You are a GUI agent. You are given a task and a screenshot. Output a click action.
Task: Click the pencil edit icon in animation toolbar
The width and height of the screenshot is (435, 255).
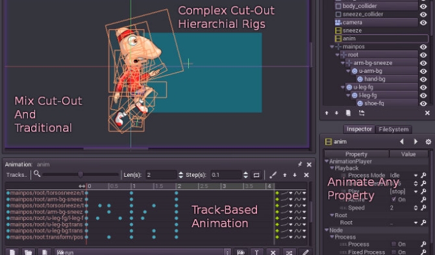[273, 175]
